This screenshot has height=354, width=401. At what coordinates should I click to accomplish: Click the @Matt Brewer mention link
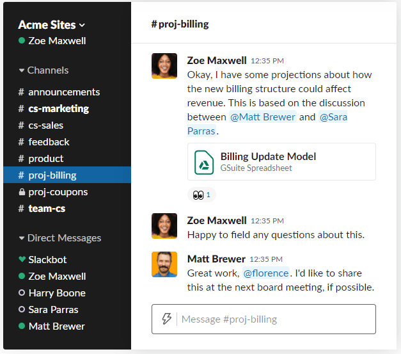[263, 117]
